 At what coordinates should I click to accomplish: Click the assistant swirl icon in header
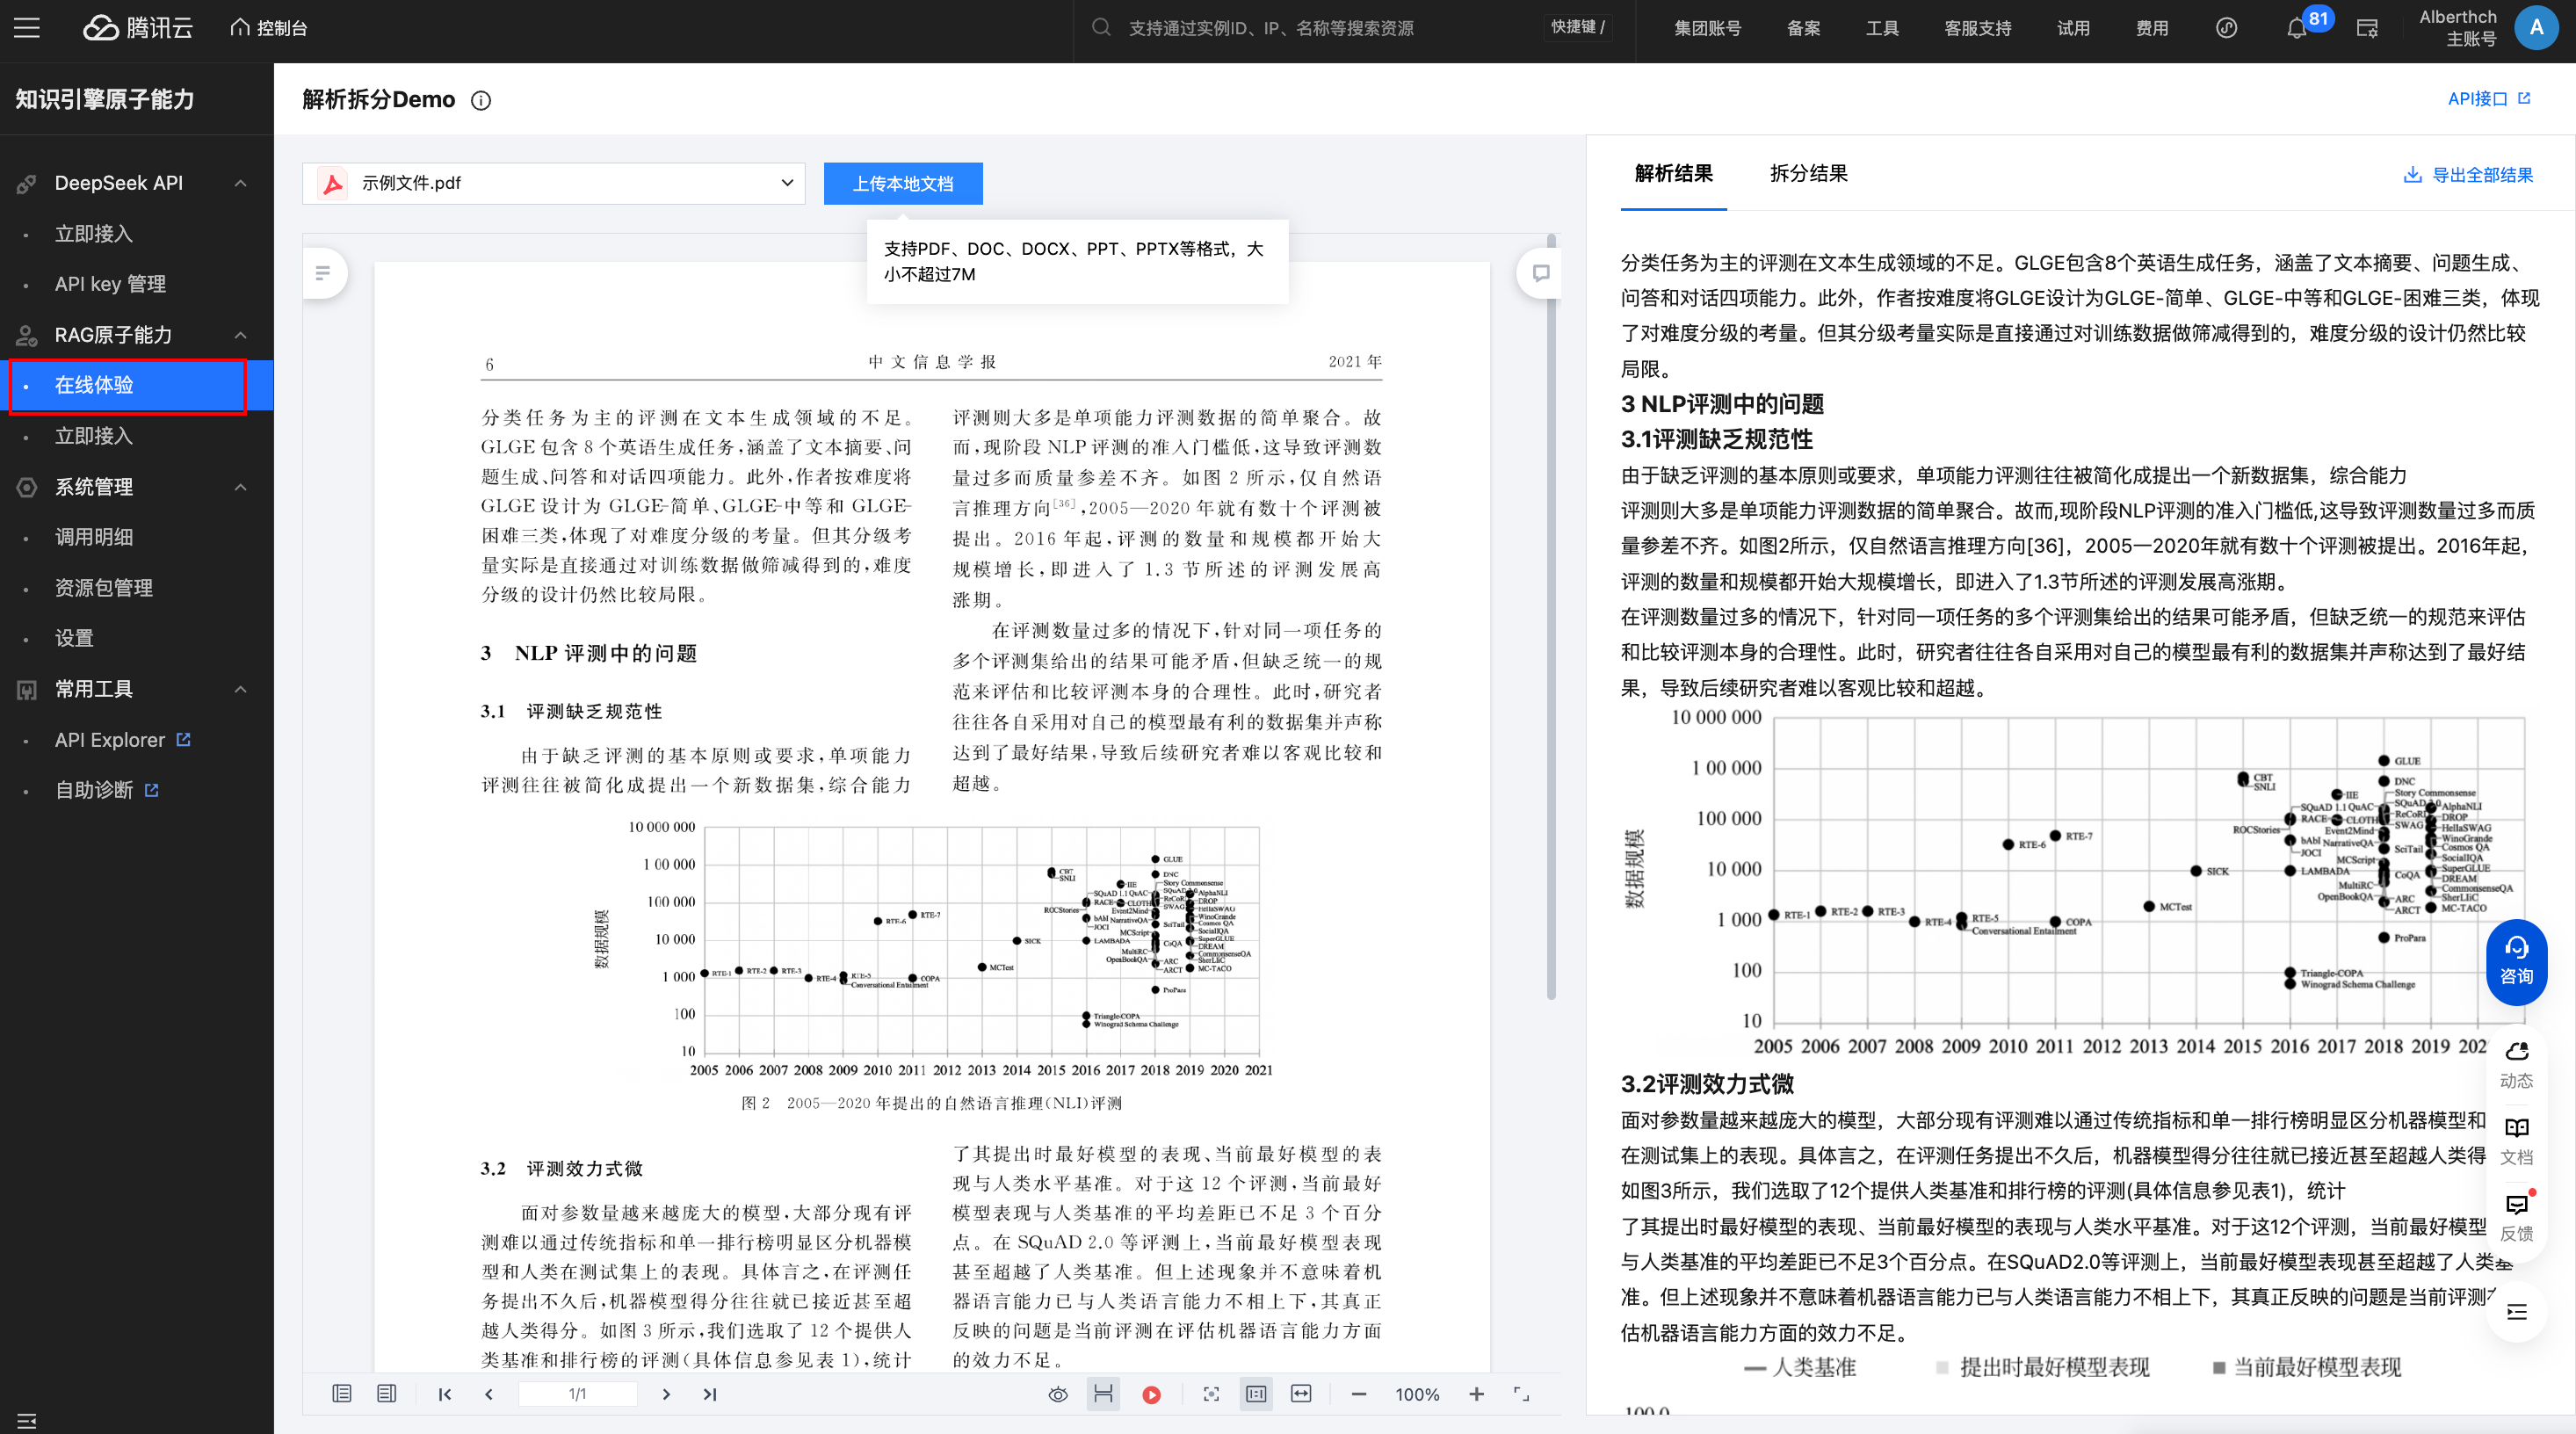pyautogui.click(x=2225, y=28)
